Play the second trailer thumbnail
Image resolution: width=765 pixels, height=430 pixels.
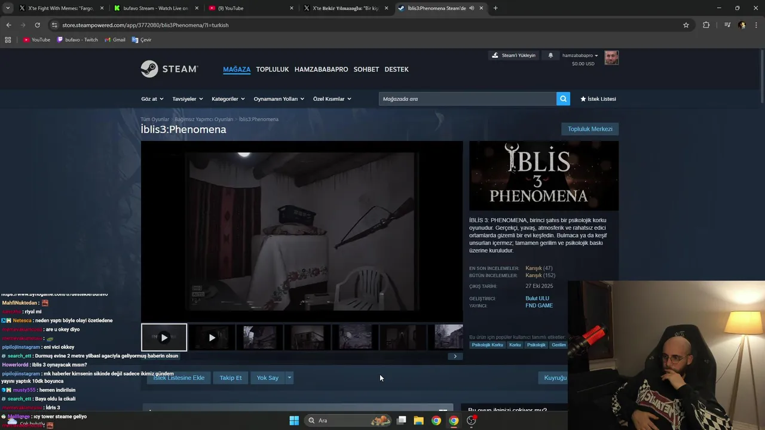[212, 337]
